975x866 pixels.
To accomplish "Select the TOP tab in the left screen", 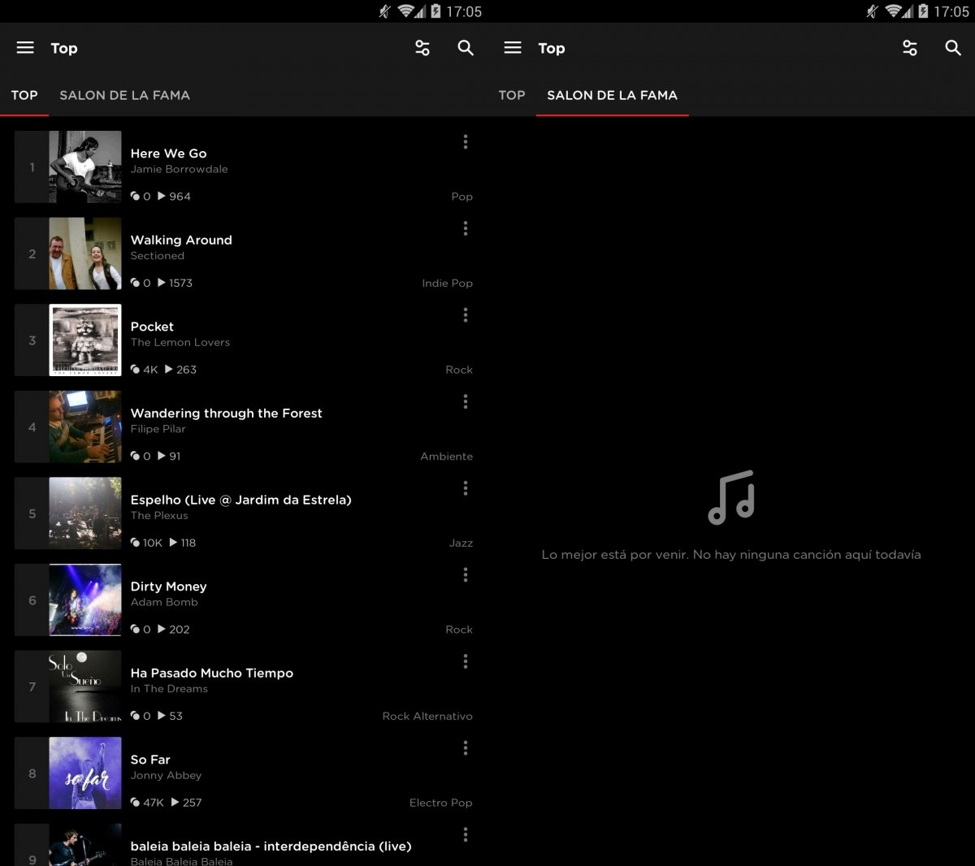I will [x=24, y=95].
